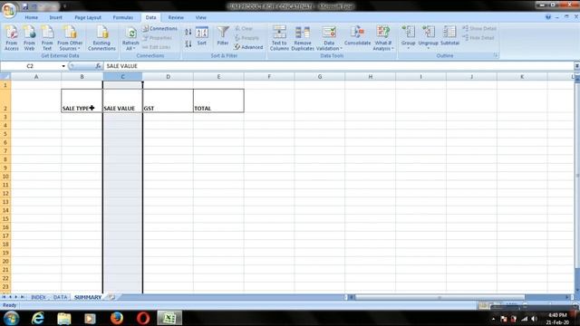Go to last sheet navigation arrow
This screenshot has width=580, height=326.
22,297
